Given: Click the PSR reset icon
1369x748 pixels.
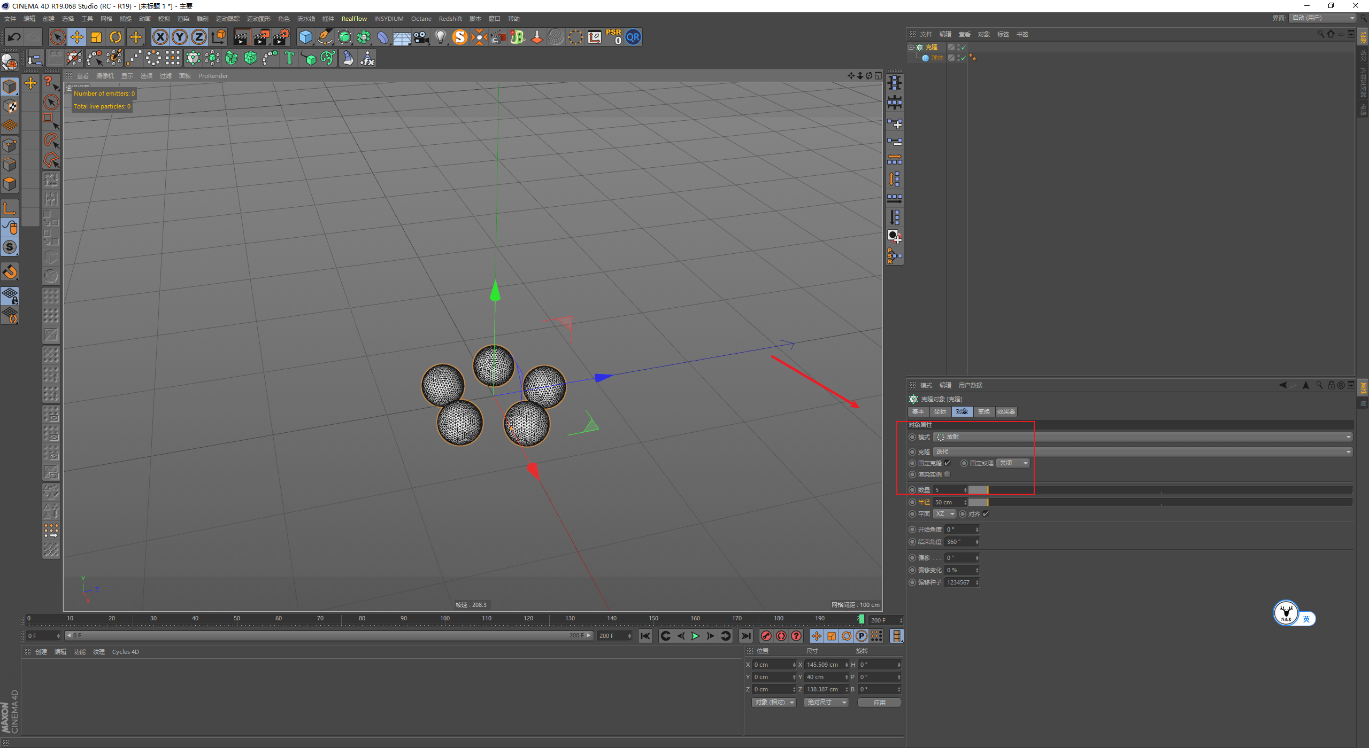Looking at the screenshot, I should [613, 37].
